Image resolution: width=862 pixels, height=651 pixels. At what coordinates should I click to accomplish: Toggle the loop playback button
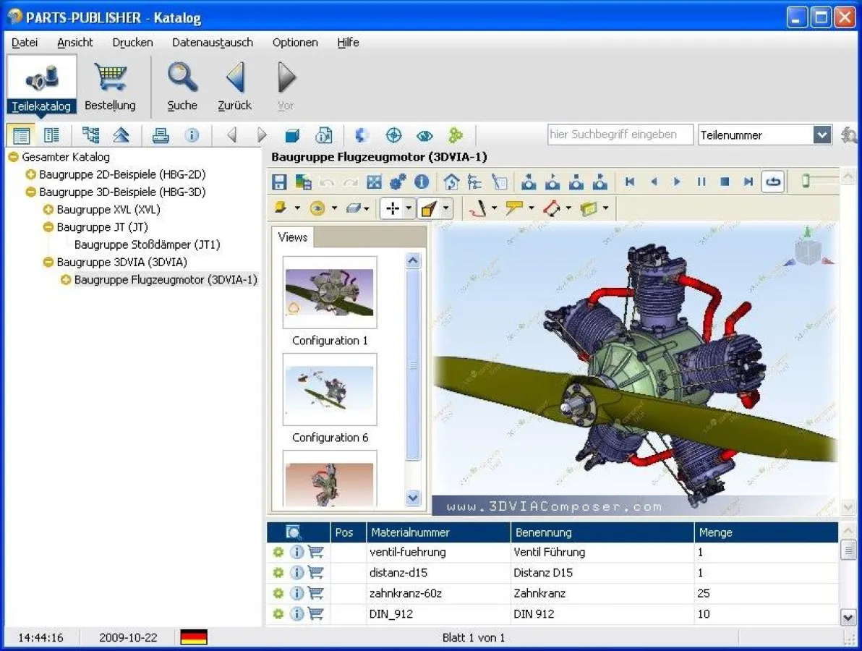point(772,182)
